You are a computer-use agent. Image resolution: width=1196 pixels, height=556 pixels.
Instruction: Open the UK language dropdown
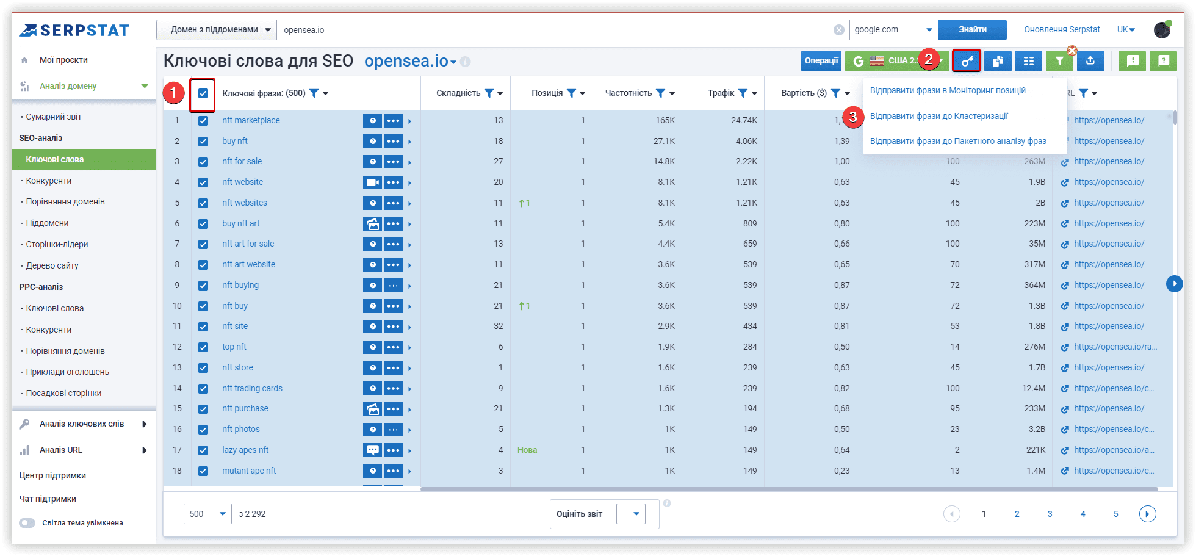1126,29
